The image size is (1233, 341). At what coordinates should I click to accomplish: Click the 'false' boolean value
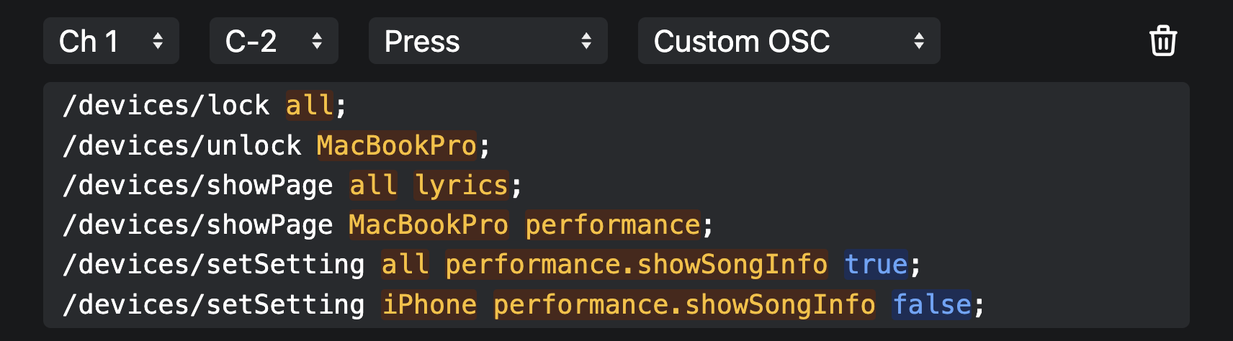point(932,305)
